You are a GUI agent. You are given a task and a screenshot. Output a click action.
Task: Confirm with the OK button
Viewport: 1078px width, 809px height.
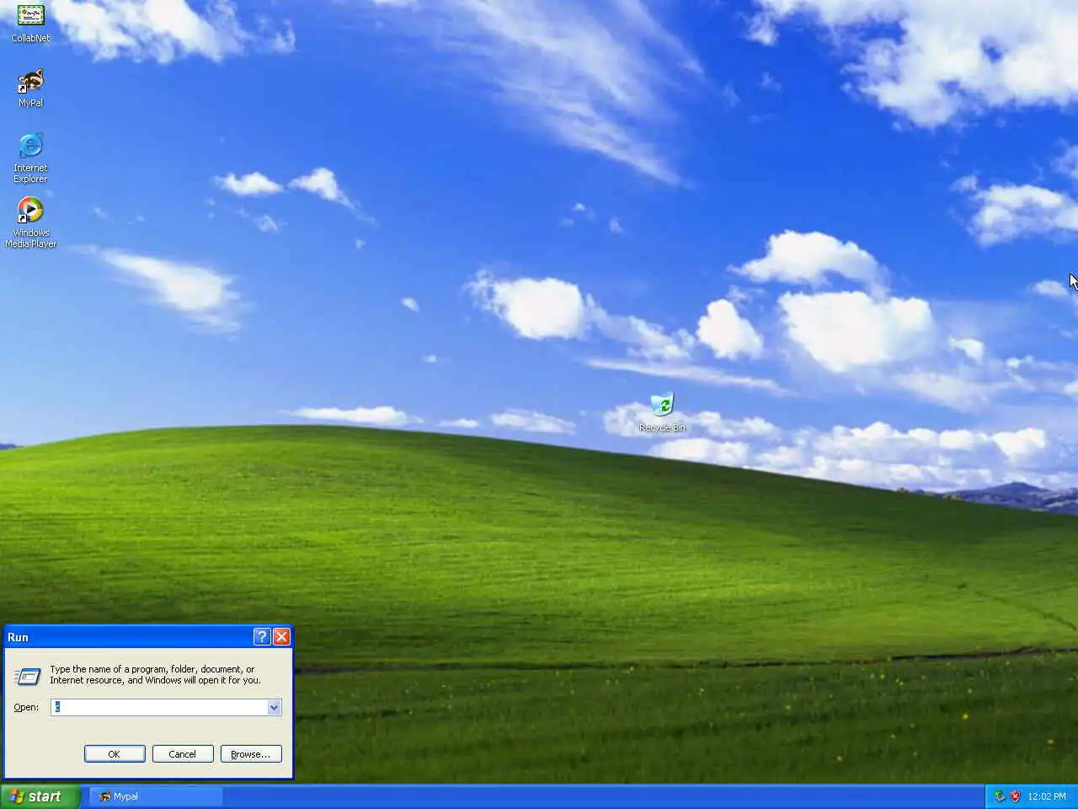pos(115,754)
